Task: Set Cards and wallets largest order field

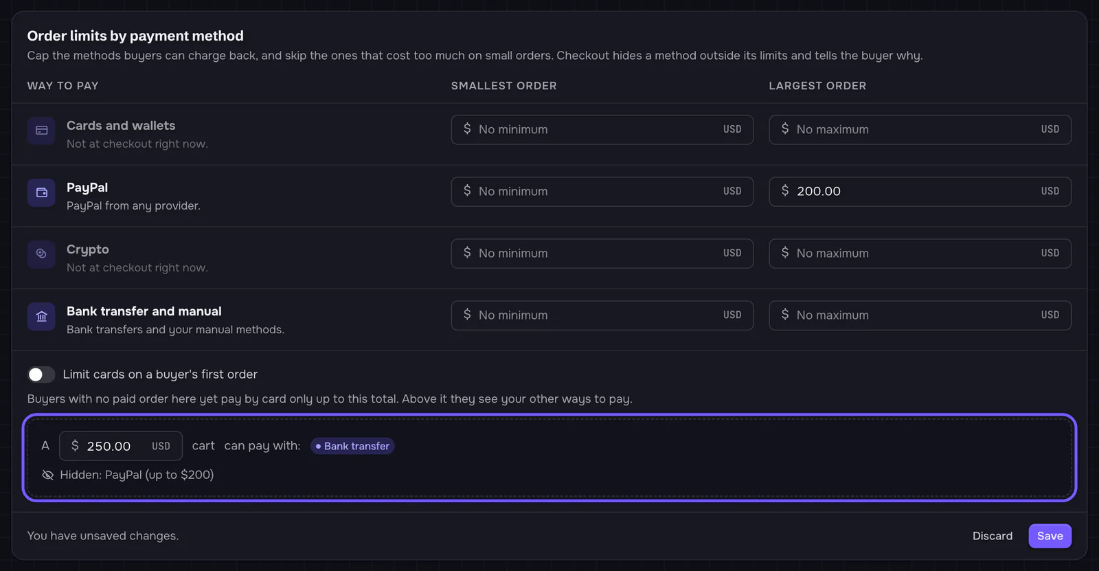Action: tap(920, 129)
